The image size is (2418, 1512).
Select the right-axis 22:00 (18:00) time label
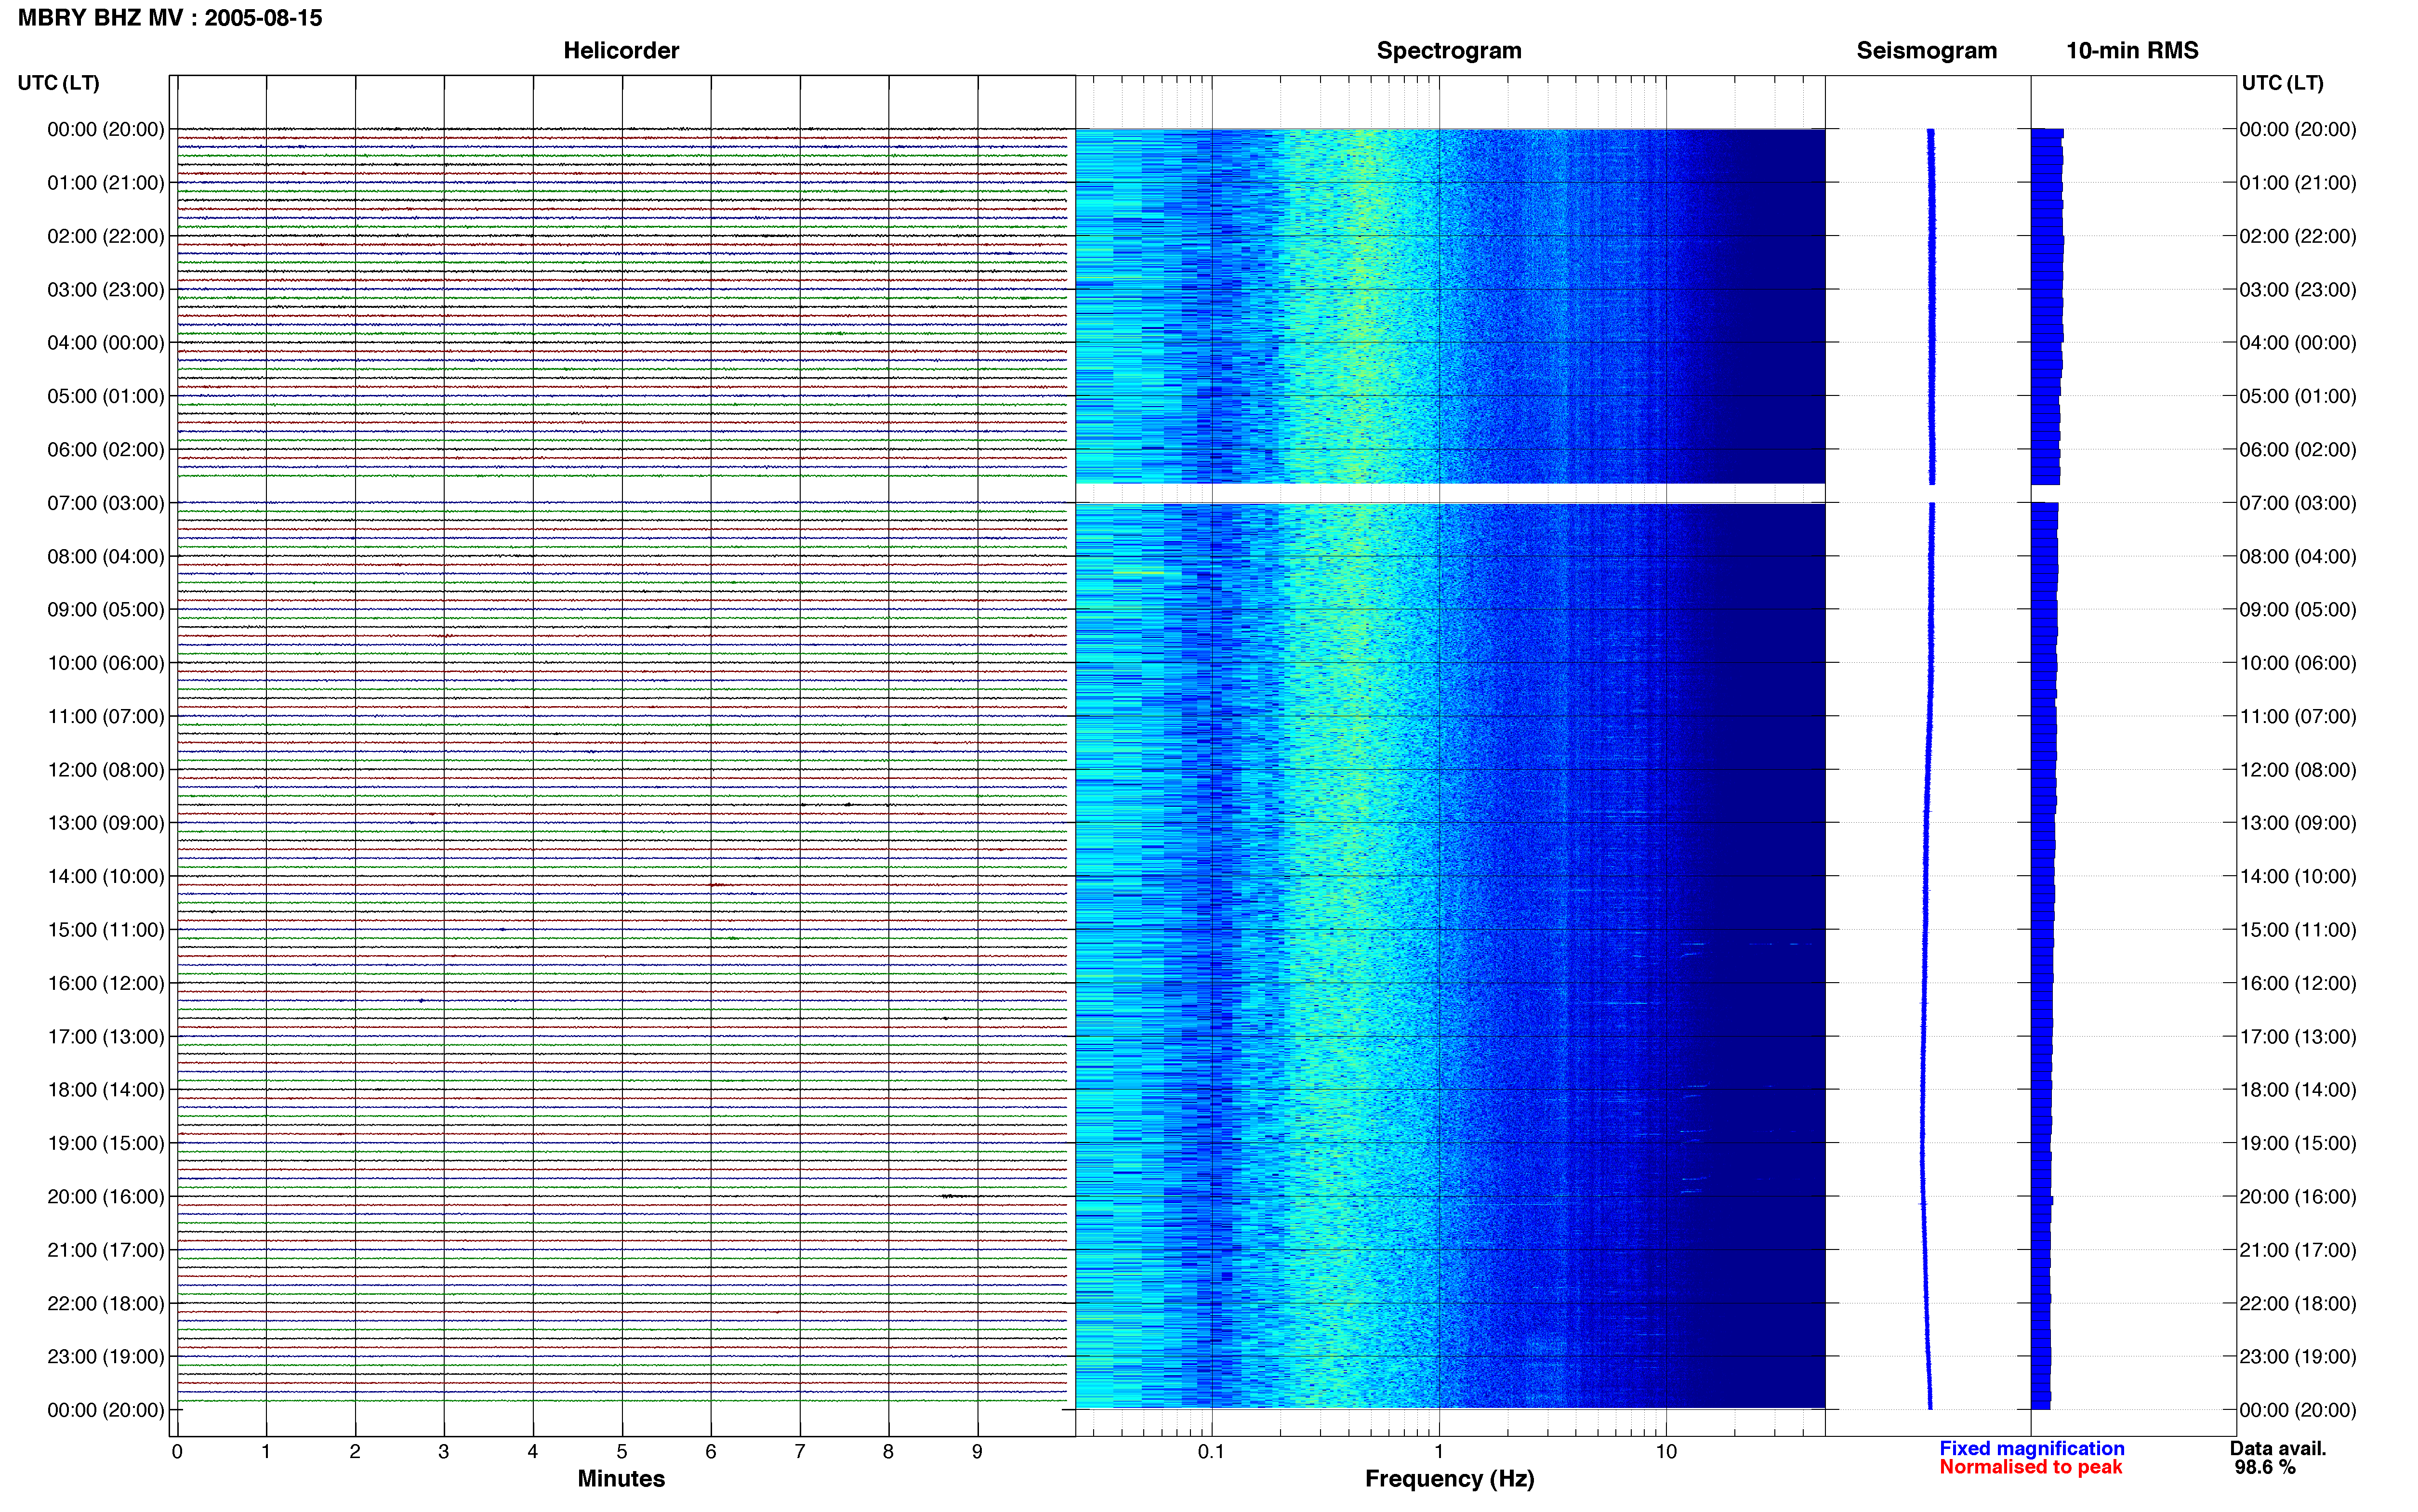[2298, 1304]
